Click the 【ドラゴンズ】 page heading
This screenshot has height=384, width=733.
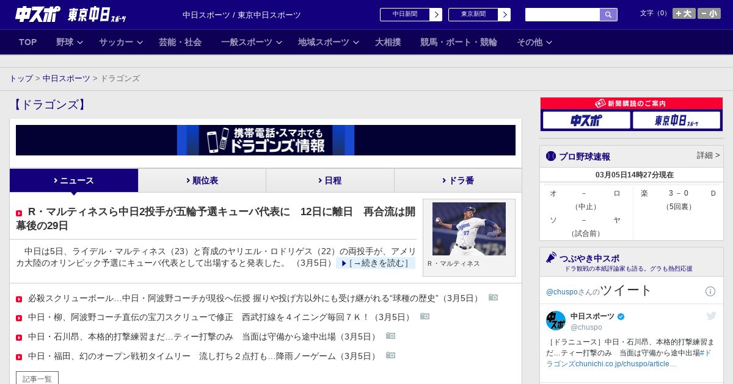(50, 105)
